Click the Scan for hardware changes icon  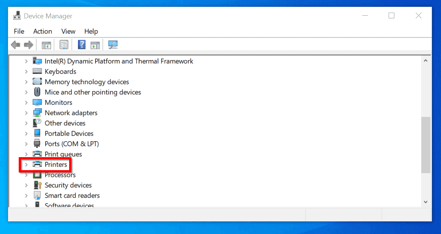point(113,45)
